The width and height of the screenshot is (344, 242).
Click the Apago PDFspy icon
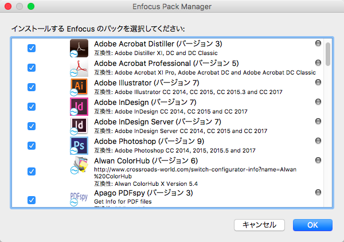click(x=79, y=198)
